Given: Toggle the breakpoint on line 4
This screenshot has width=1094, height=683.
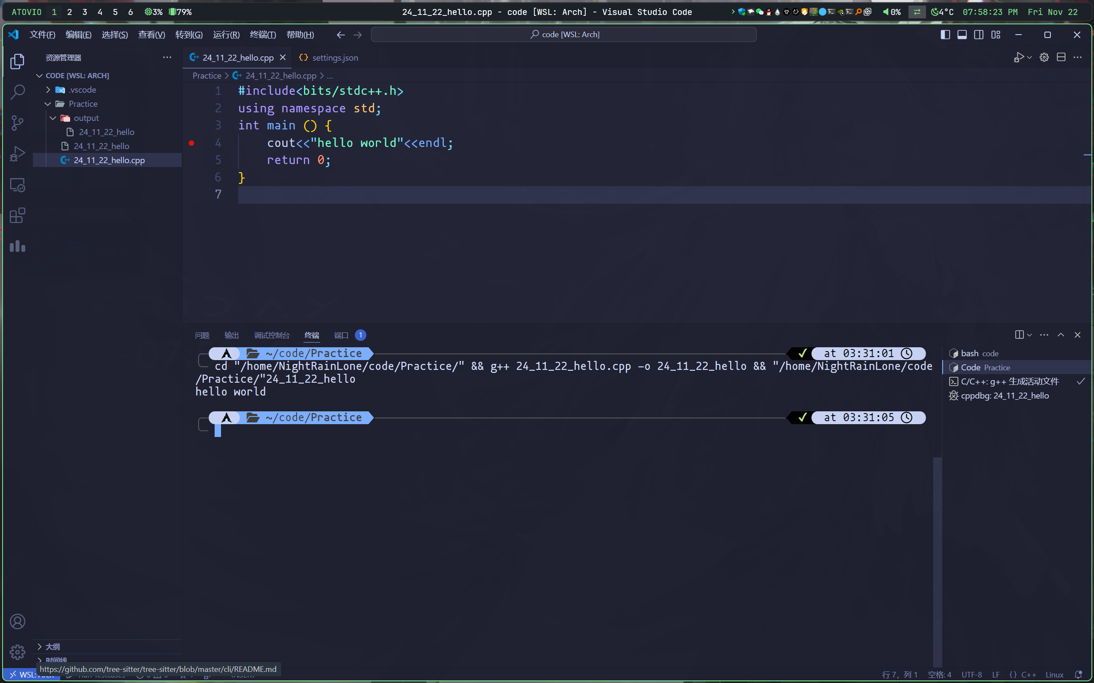Looking at the screenshot, I should [192, 143].
